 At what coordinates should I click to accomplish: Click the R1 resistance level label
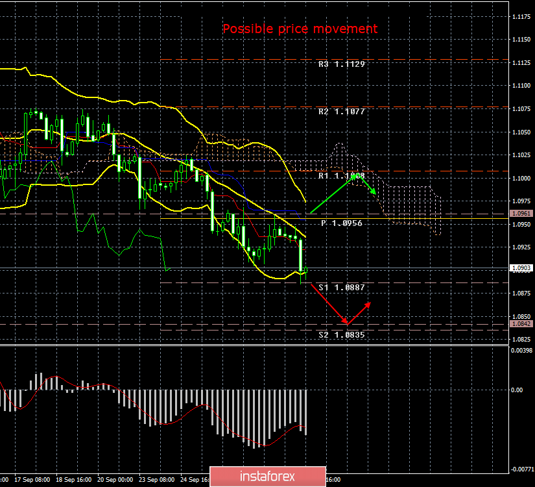click(x=342, y=176)
